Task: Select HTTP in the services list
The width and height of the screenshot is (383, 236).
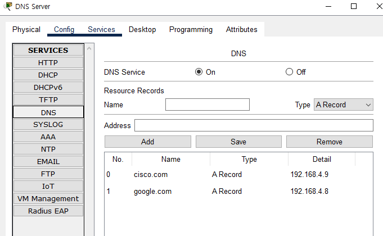Action: pyautogui.click(x=48, y=63)
